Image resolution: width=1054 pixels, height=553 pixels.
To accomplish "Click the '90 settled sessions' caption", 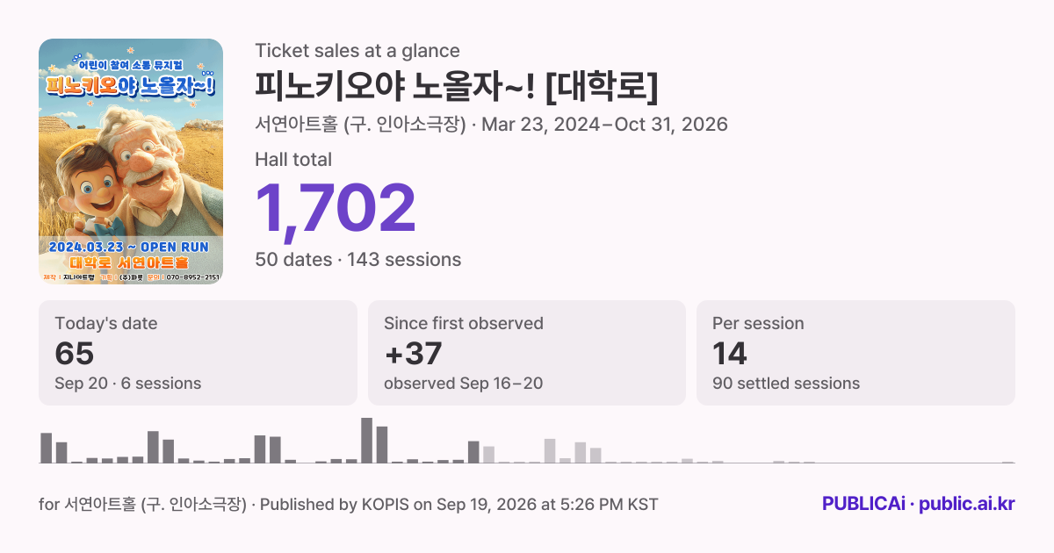I will point(786,384).
